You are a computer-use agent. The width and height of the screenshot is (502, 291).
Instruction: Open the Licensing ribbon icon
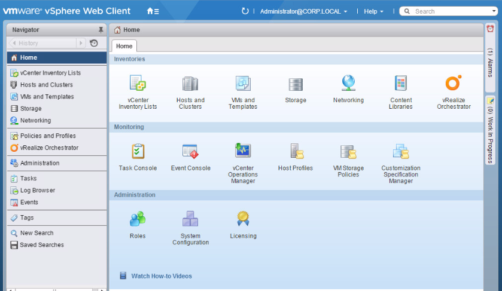pos(243,219)
